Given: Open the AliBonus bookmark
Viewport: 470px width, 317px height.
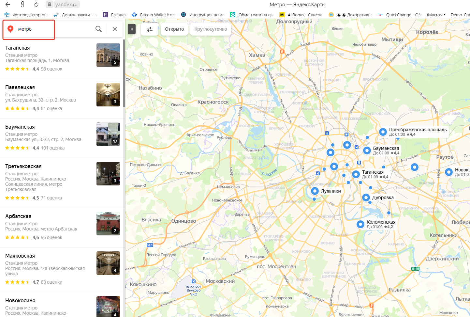Looking at the screenshot, I should (301, 15).
